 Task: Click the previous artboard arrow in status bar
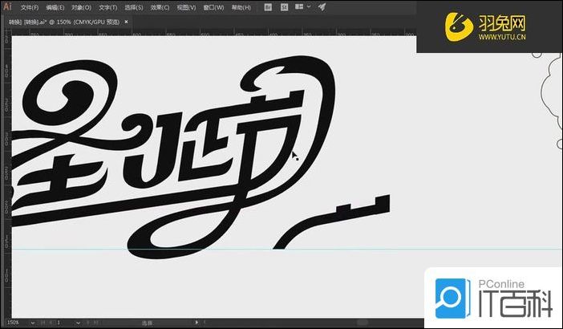pos(49,323)
